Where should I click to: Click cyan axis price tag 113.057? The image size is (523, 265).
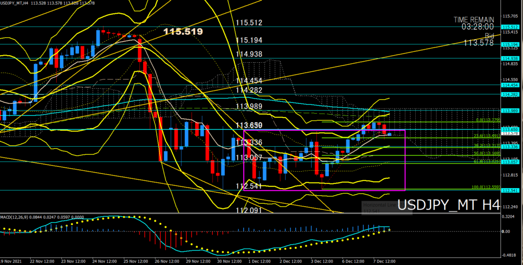click(510, 162)
